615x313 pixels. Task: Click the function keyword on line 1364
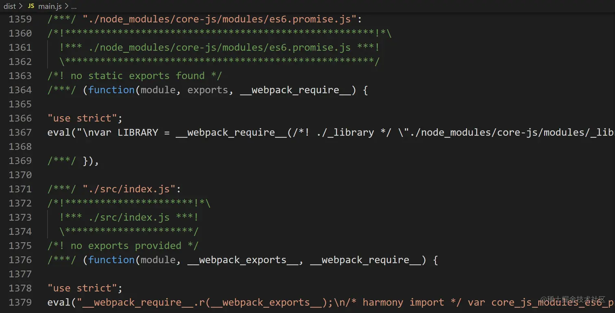[x=111, y=90]
